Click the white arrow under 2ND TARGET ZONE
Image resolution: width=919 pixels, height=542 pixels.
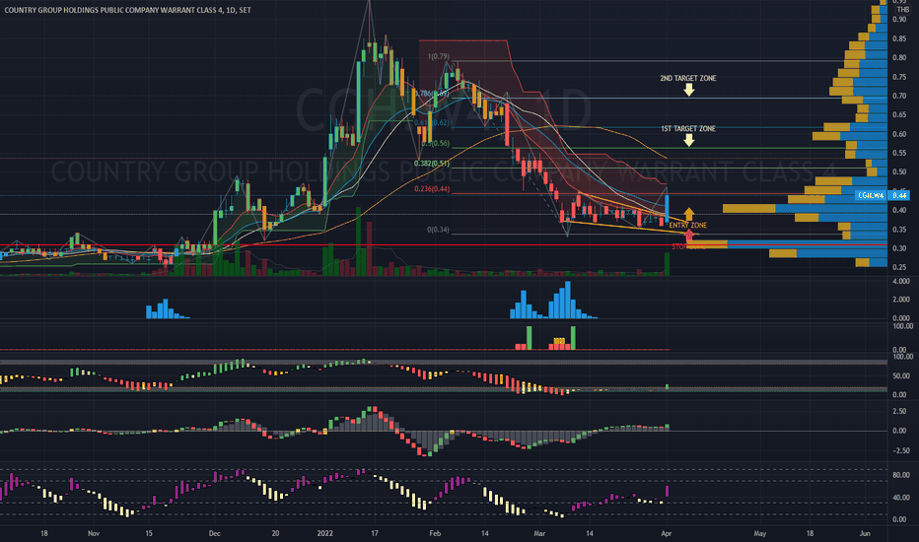click(688, 90)
